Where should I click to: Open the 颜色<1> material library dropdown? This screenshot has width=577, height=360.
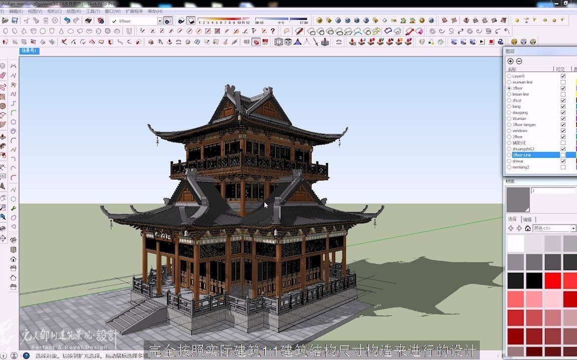pos(573,228)
